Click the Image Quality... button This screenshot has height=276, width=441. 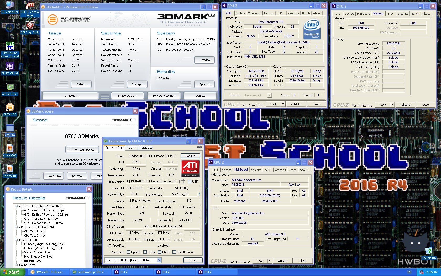[128, 96]
